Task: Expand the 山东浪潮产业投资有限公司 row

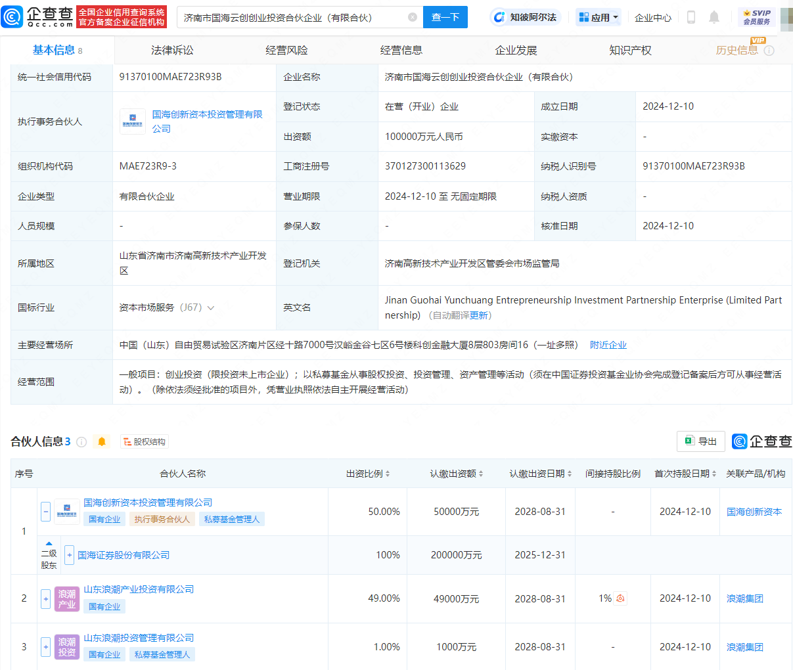Action: coord(45,598)
